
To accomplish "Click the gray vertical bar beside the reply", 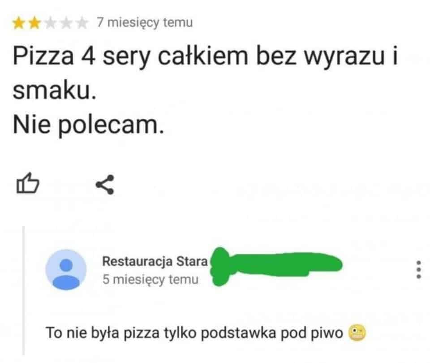I will click(x=24, y=290).
